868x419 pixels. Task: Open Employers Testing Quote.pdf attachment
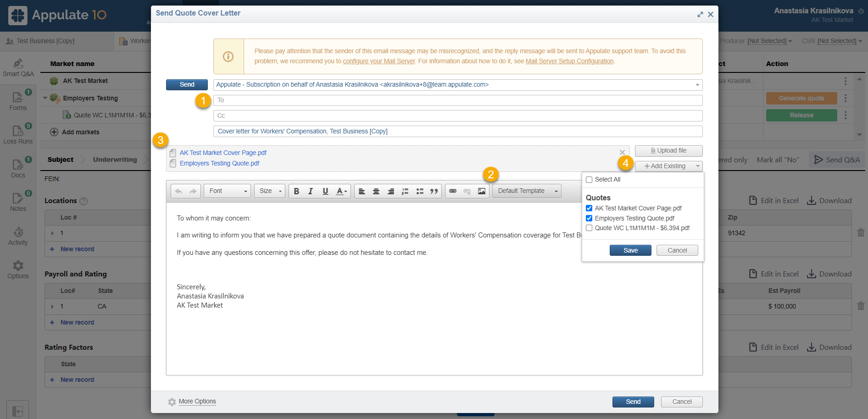(x=219, y=164)
